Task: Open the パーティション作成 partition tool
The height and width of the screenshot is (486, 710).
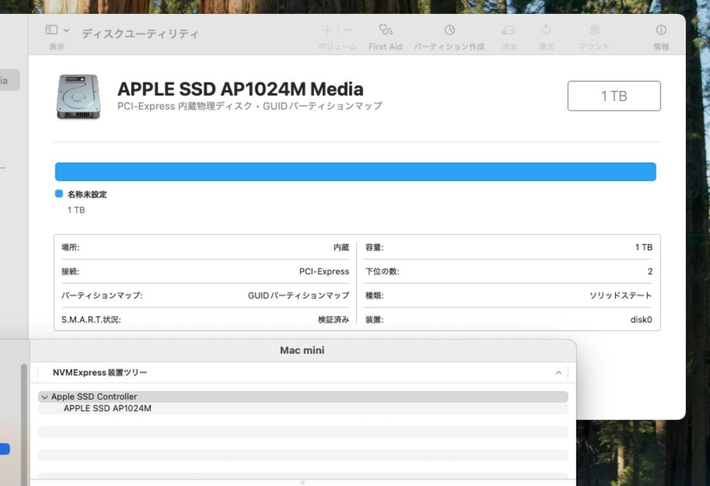Action: (449, 30)
